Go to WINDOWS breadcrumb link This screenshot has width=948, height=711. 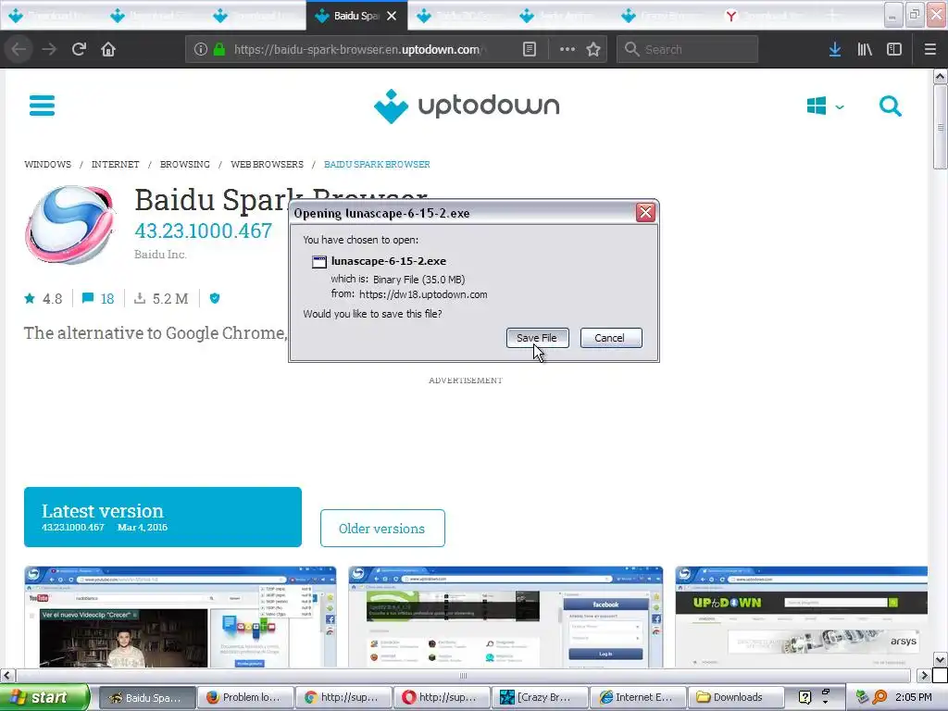[x=48, y=165]
